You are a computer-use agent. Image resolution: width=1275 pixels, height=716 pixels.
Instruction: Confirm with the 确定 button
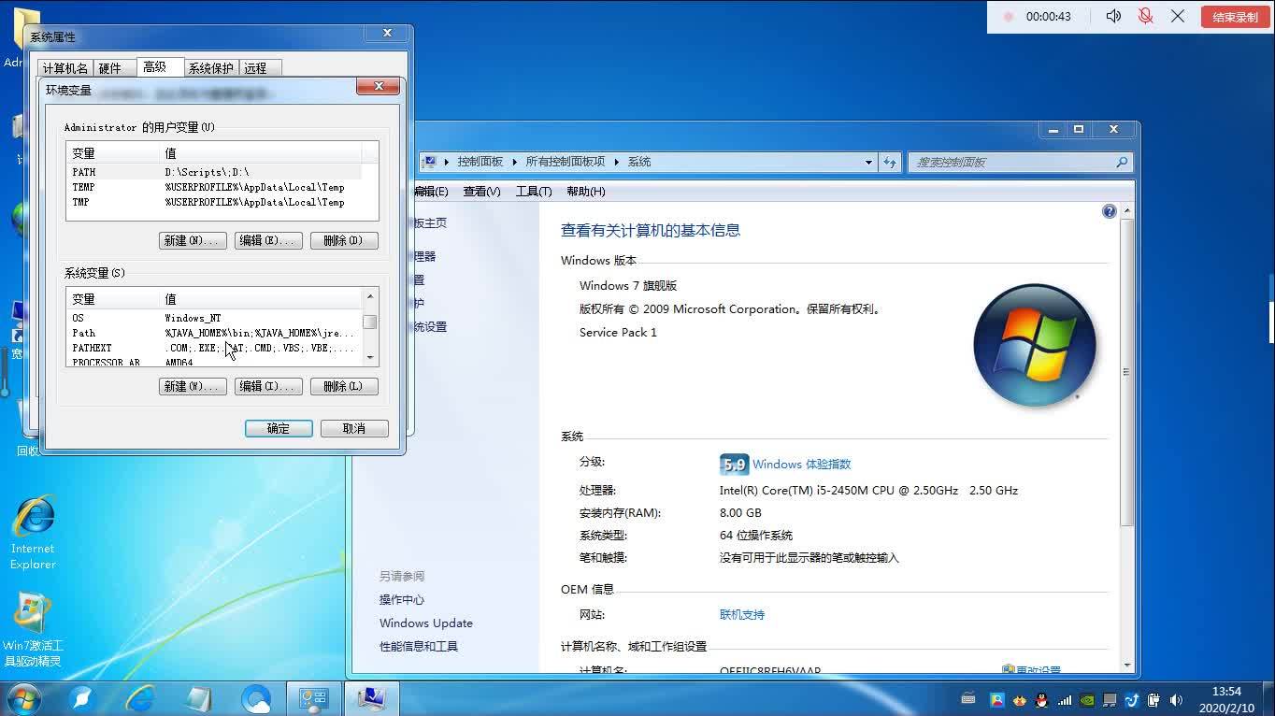point(279,428)
